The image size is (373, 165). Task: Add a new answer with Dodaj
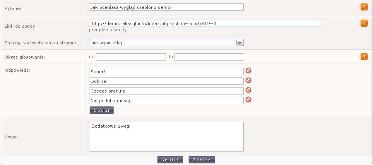point(102,110)
